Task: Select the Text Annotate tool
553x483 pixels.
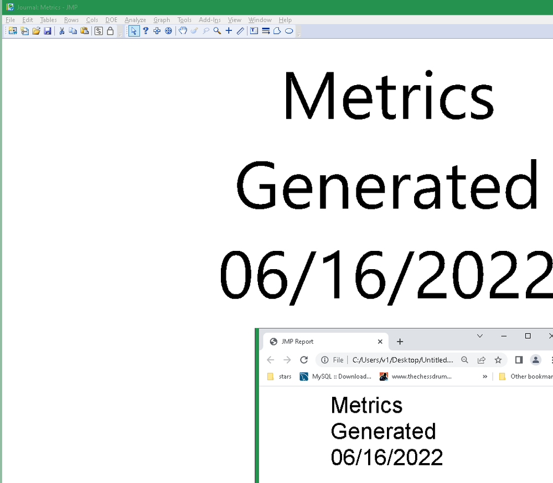Action: [x=254, y=31]
